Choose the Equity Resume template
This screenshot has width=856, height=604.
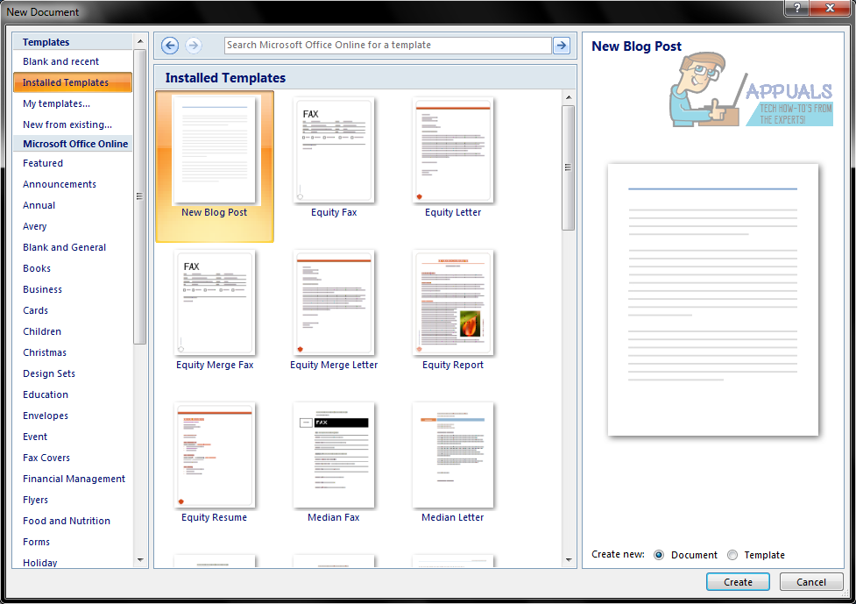click(x=215, y=463)
